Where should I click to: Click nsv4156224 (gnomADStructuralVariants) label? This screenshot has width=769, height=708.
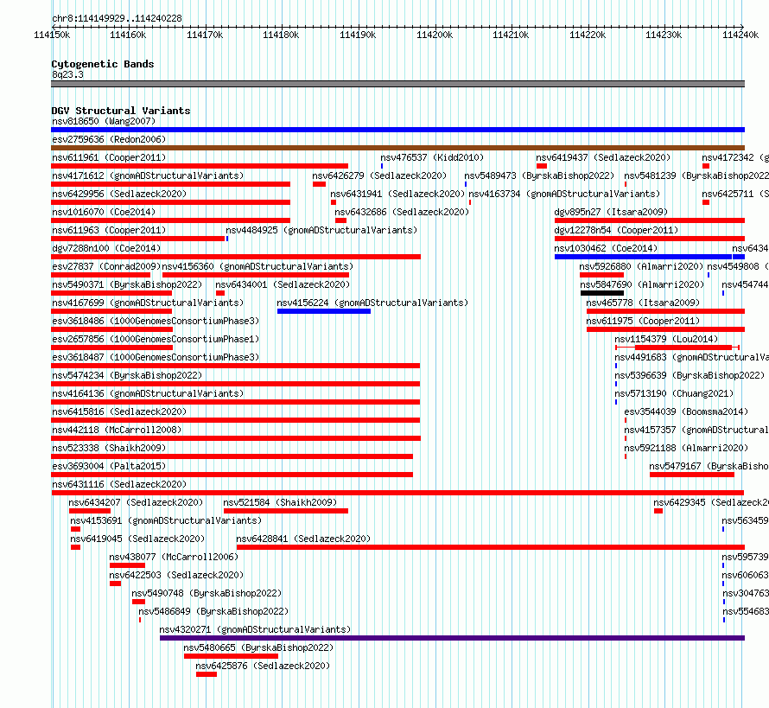coord(372,303)
